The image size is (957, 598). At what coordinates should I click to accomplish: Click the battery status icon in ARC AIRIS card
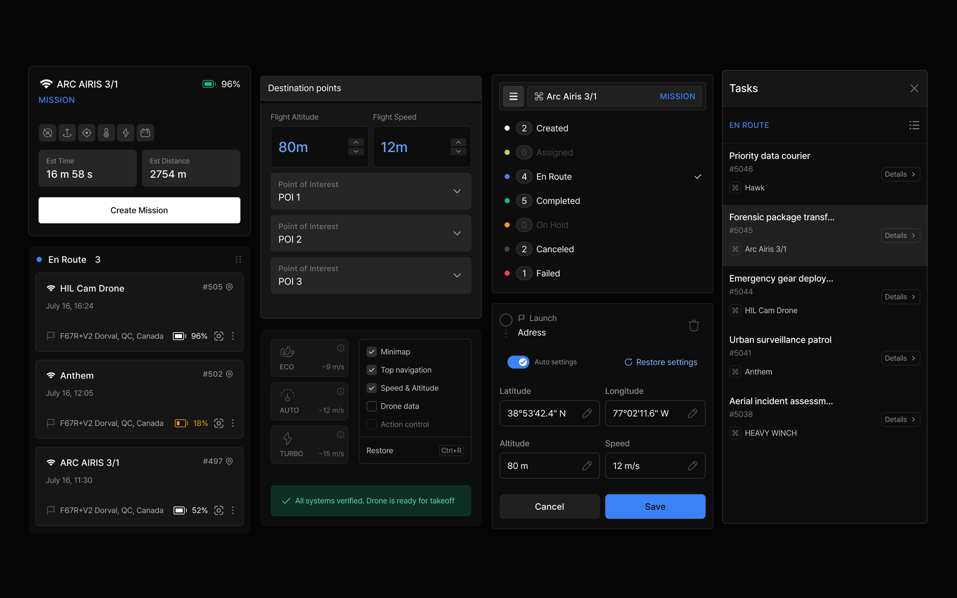209,84
